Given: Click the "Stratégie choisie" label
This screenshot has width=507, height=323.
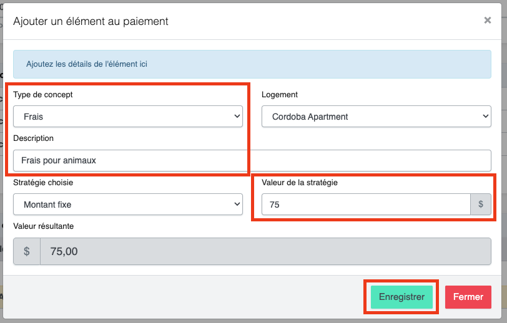Looking at the screenshot, I should coord(47,182).
